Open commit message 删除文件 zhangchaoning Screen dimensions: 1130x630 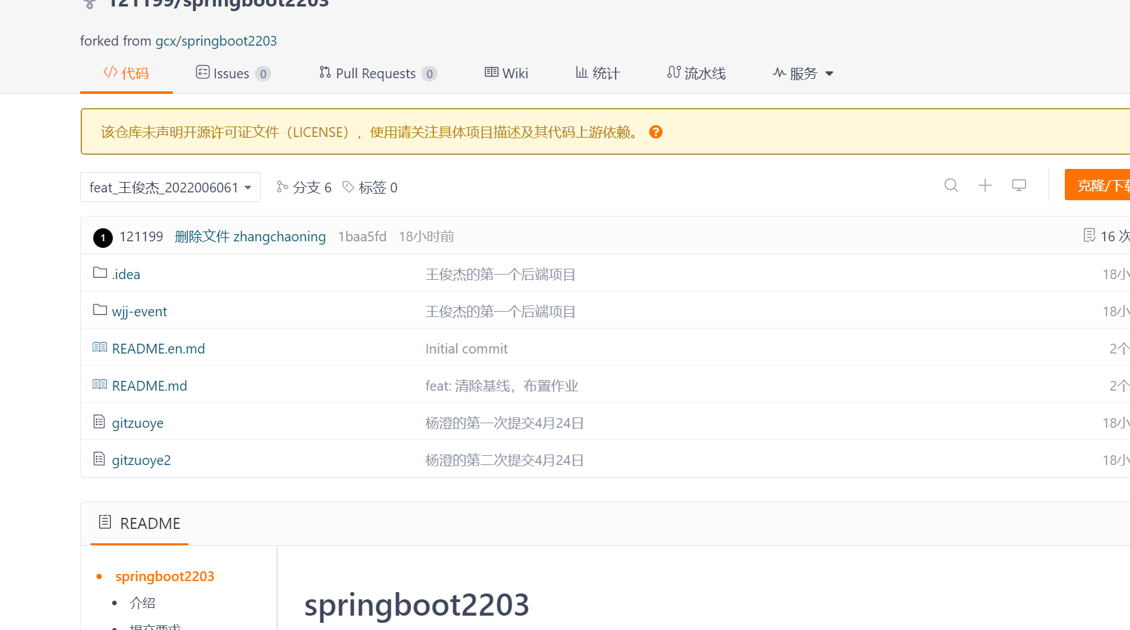[x=250, y=236]
